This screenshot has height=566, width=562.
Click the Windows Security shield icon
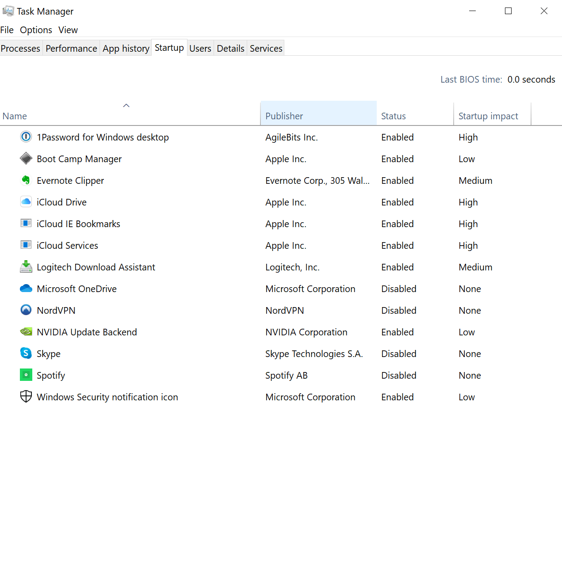click(x=26, y=397)
